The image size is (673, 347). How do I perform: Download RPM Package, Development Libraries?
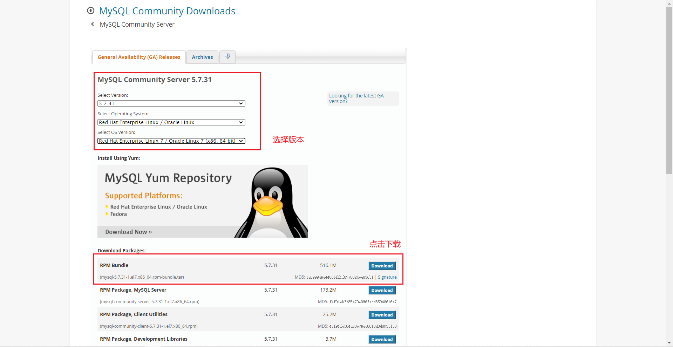(382, 340)
